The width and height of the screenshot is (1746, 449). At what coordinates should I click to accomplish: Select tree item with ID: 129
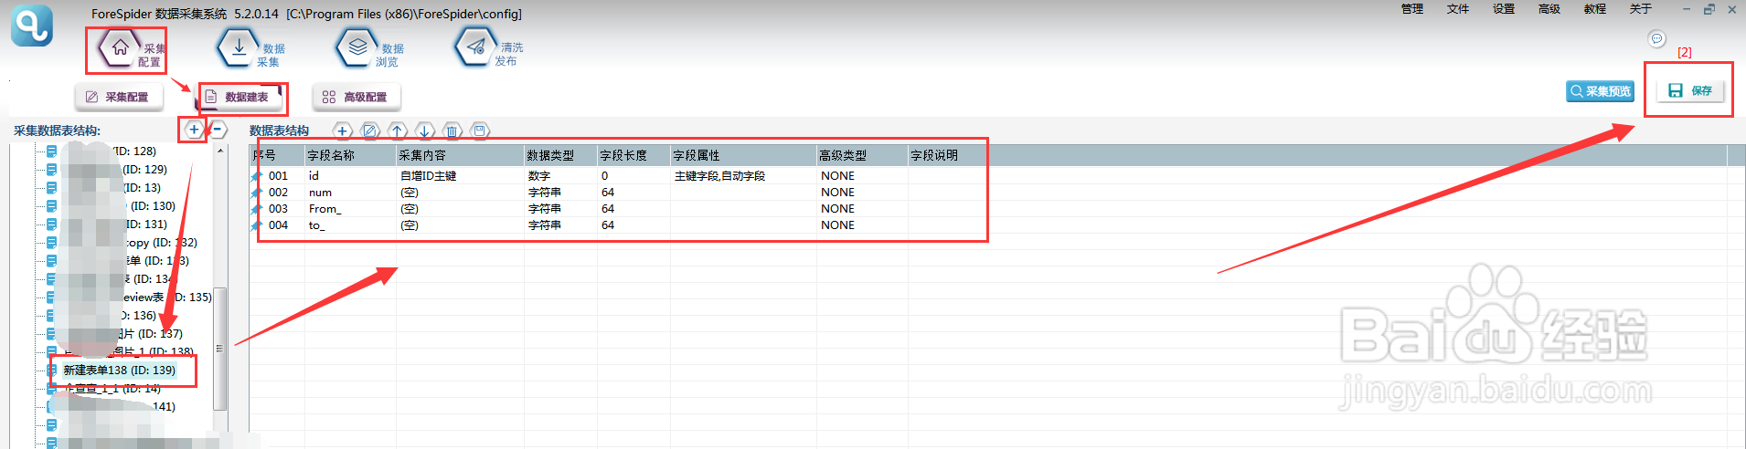[x=144, y=169]
